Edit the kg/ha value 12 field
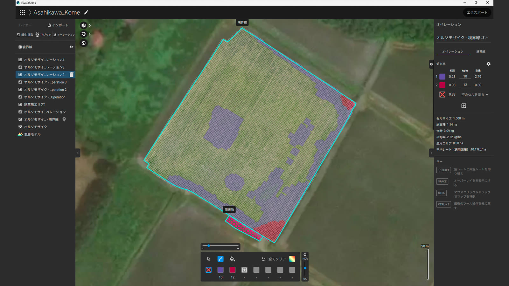 point(465,85)
